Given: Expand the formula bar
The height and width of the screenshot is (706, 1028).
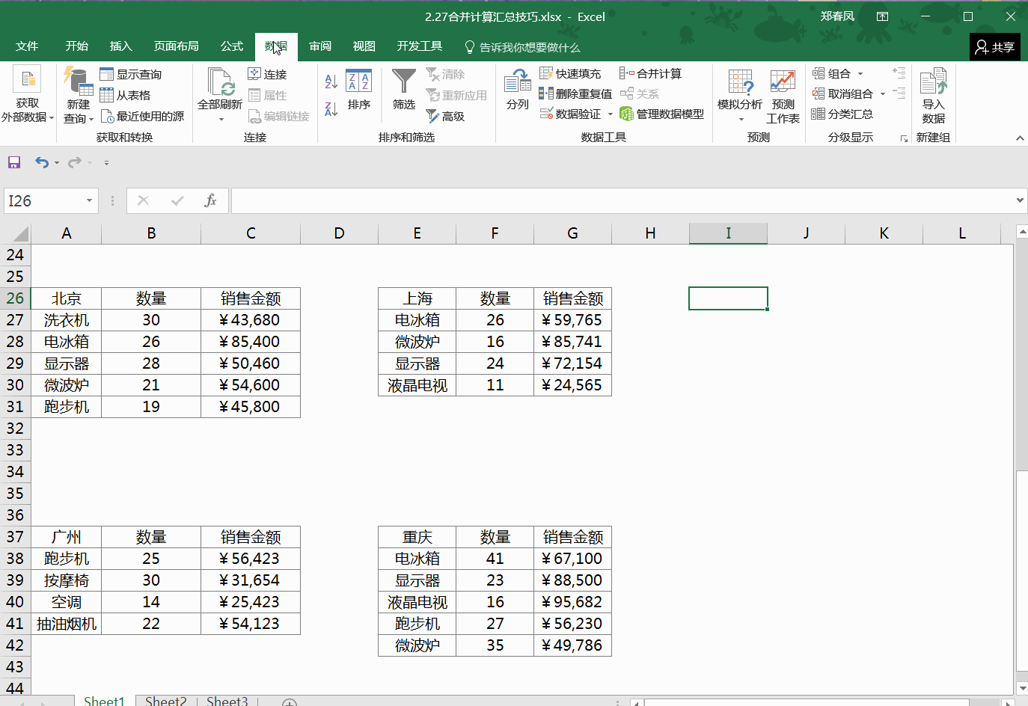Looking at the screenshot, I should (x=1020, y=200).
